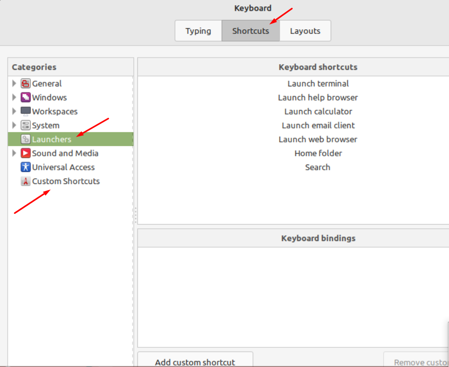Expand the General category arrow
The width and height of the screenshot is (449, 367).
point(14,84)
